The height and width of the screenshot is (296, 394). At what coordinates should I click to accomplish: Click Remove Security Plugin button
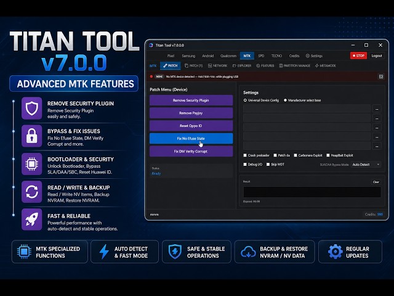[x=191, y=100]
